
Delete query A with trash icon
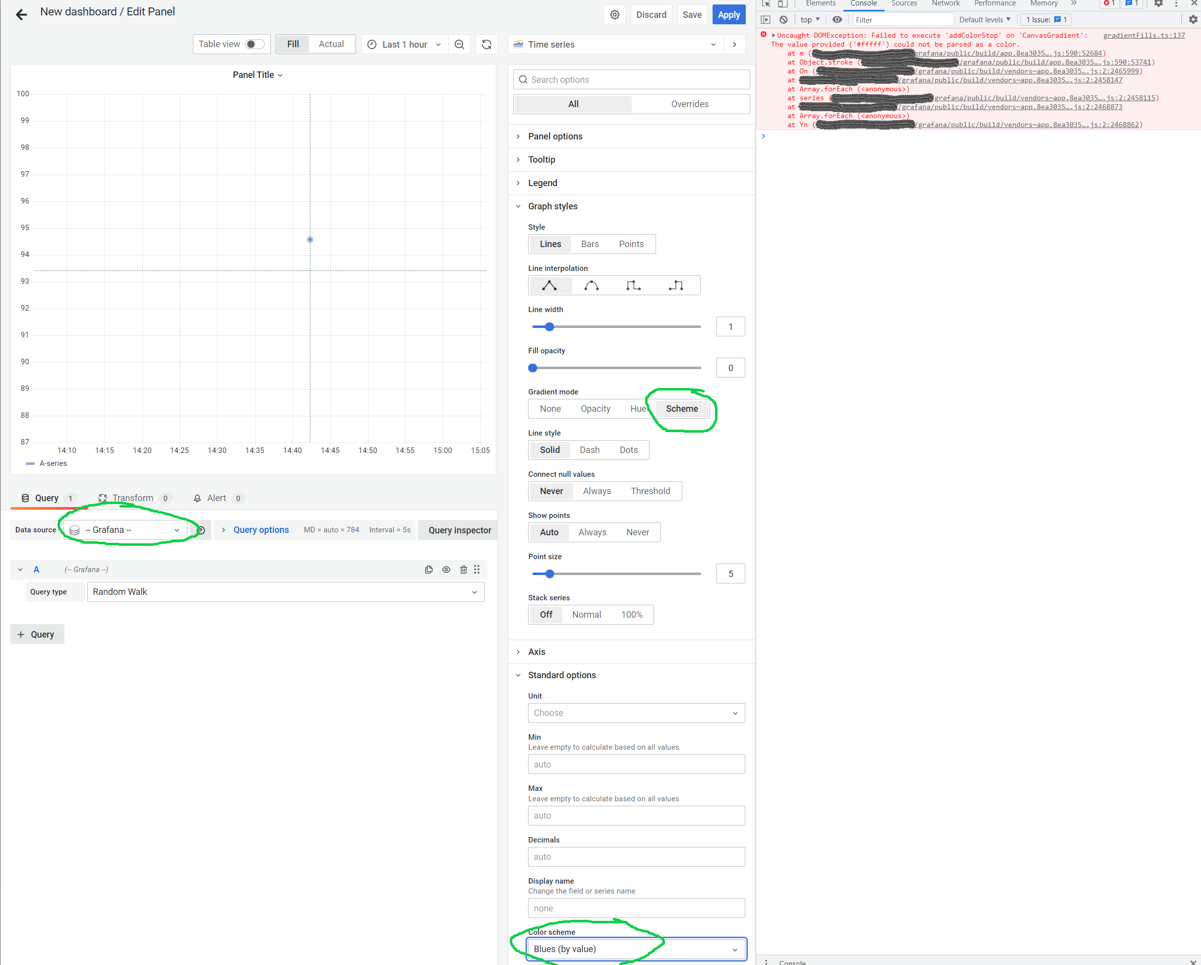tap(463, 569)
